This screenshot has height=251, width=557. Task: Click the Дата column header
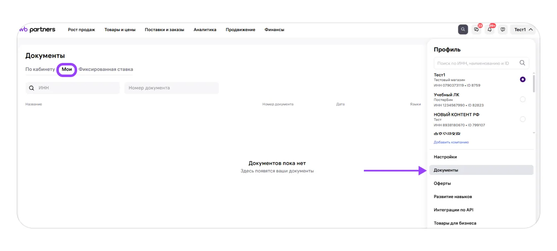(x=340, y=104)
